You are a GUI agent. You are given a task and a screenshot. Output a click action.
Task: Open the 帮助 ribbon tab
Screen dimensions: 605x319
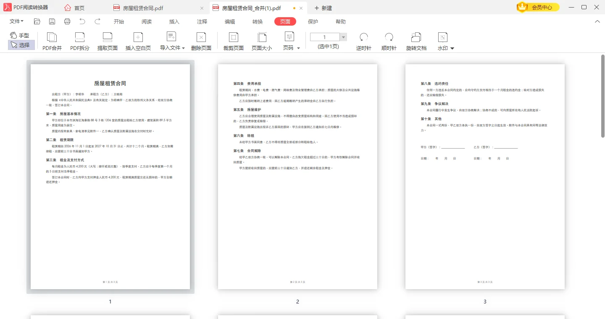341,22
